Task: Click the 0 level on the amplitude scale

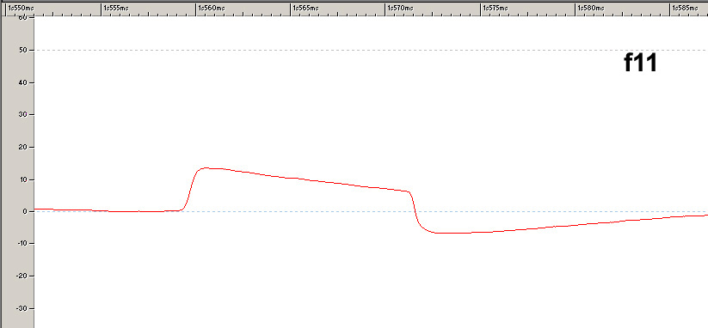Action: pyautogui.click(x=26, y=212)
